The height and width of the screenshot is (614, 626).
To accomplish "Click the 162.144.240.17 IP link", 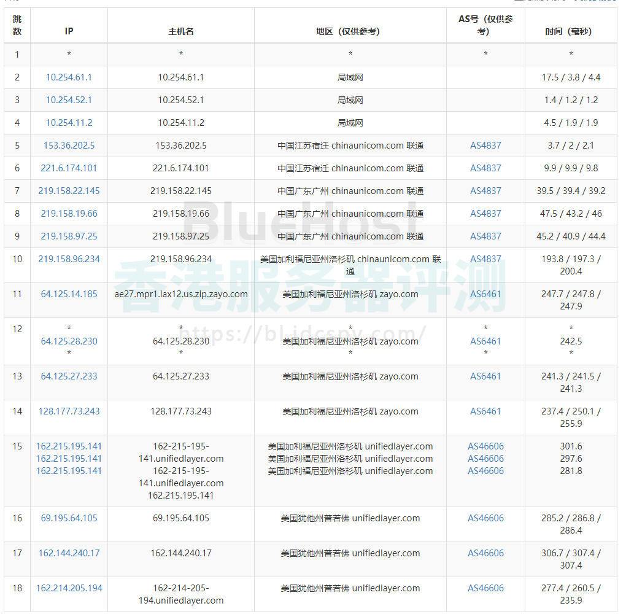I will point(69,553).
